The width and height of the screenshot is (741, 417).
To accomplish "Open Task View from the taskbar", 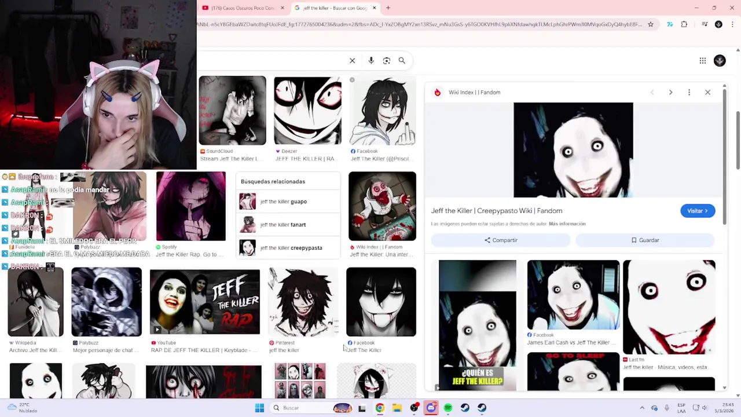I will (362, 408).
